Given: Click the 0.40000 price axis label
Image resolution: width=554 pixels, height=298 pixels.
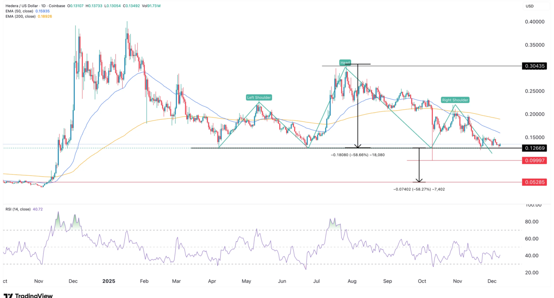Looking at the screenshot, I should 535,22.
